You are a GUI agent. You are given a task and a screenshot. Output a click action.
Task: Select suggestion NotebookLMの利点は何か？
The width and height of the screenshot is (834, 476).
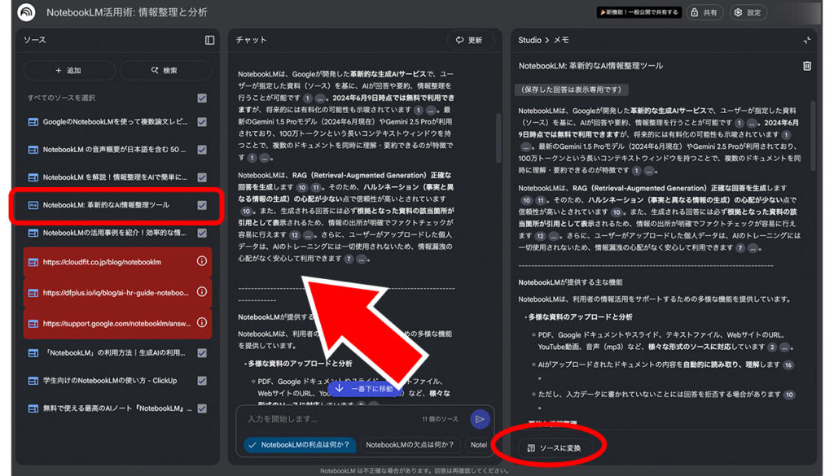click(x=300, y=444)
